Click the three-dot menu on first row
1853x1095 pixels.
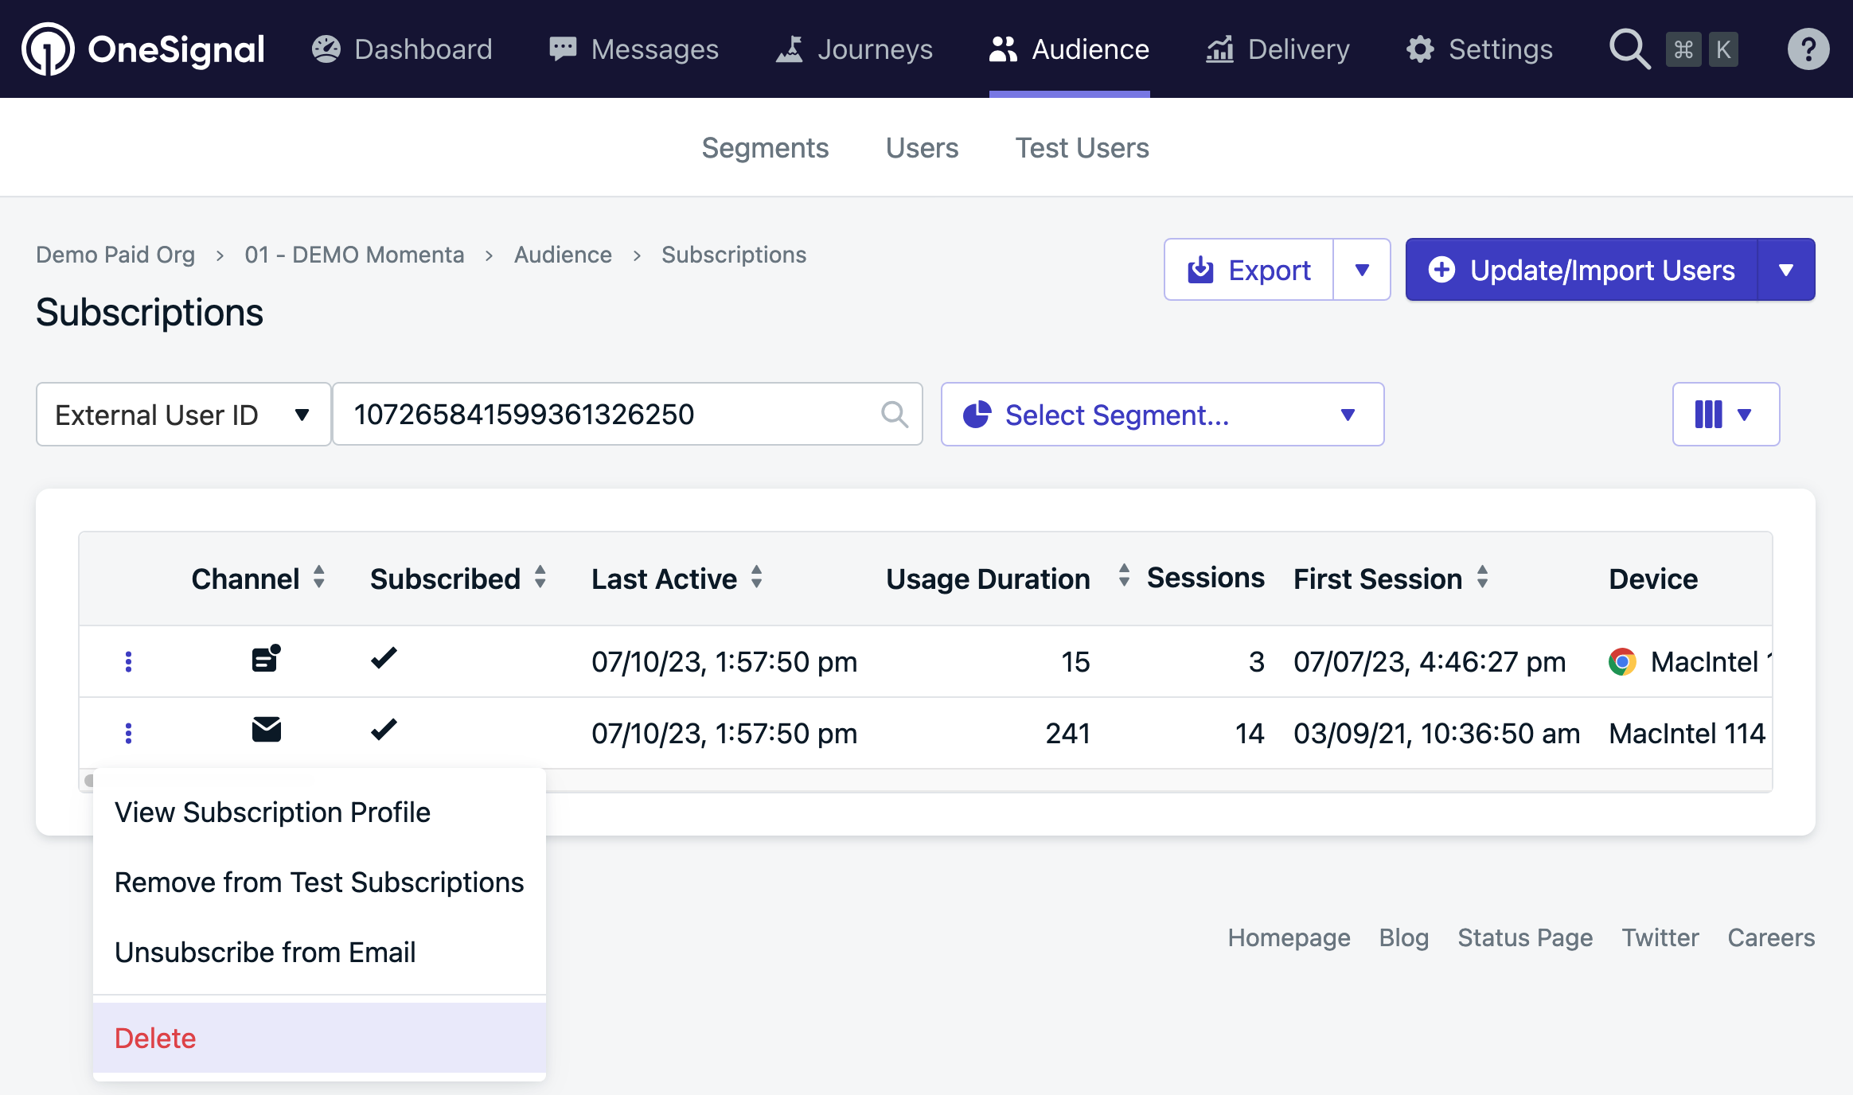128,661
